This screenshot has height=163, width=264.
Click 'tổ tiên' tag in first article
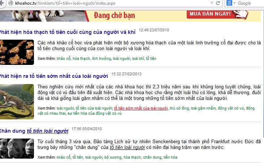pos(151,58)
